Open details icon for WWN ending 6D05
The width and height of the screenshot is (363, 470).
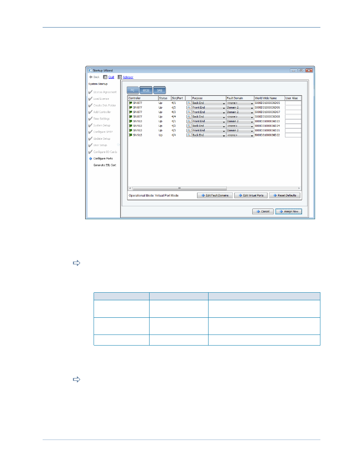(x=189, y=103)
